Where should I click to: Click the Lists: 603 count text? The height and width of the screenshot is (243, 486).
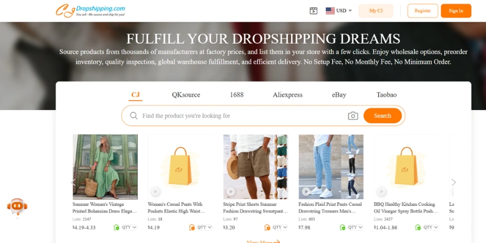305,219
